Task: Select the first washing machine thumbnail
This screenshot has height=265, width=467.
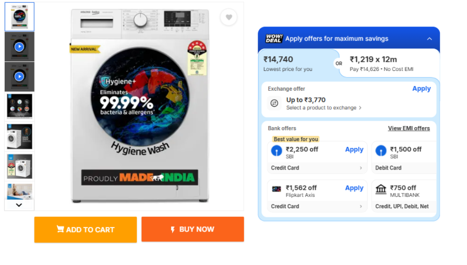Action: 19,17
